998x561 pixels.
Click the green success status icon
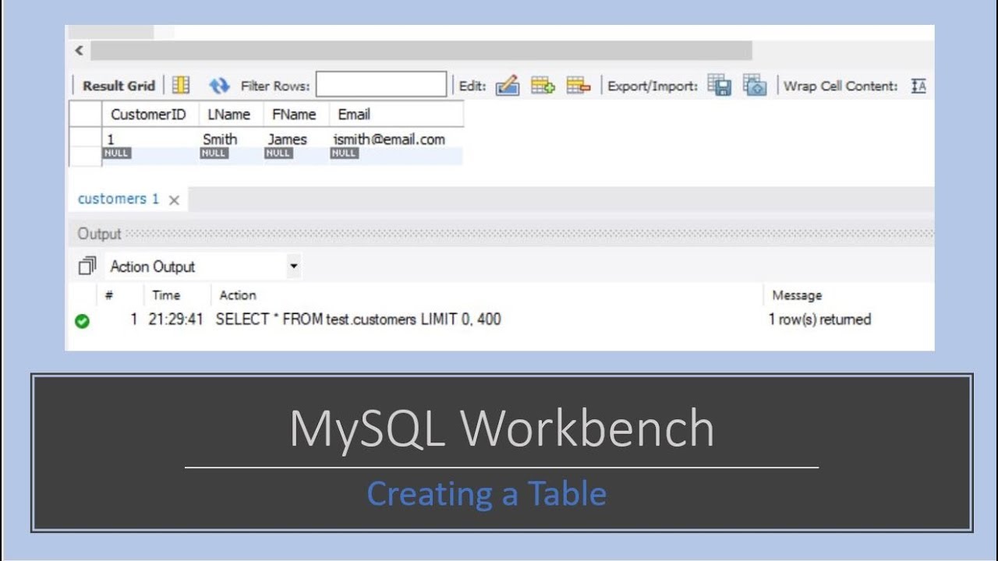pos(82,320)
